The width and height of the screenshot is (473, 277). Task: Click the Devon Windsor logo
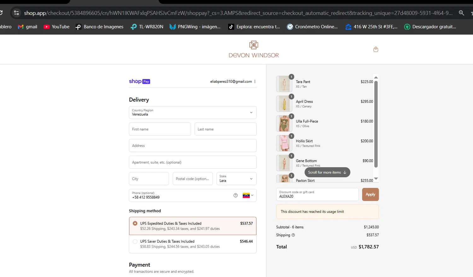tap(254, 49)
